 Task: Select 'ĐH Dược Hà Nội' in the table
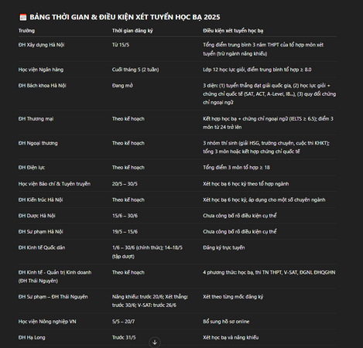tap(36, 216)
